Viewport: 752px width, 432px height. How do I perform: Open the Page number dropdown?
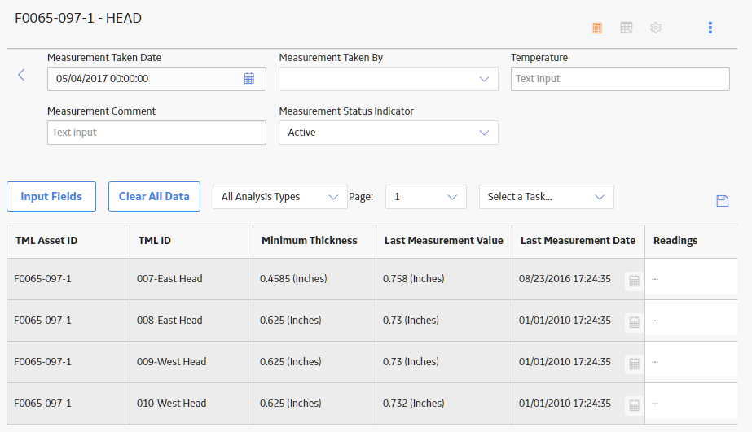pyautogui.click(x=426, y=197)
